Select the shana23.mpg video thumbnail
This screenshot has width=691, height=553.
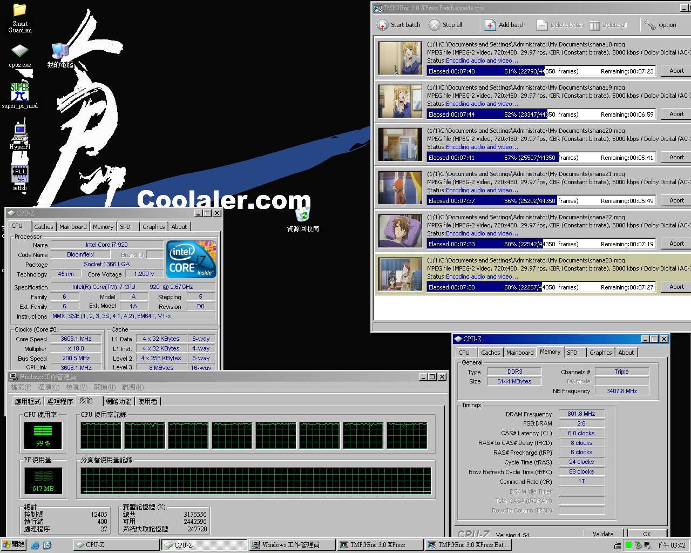coord(400,274)
